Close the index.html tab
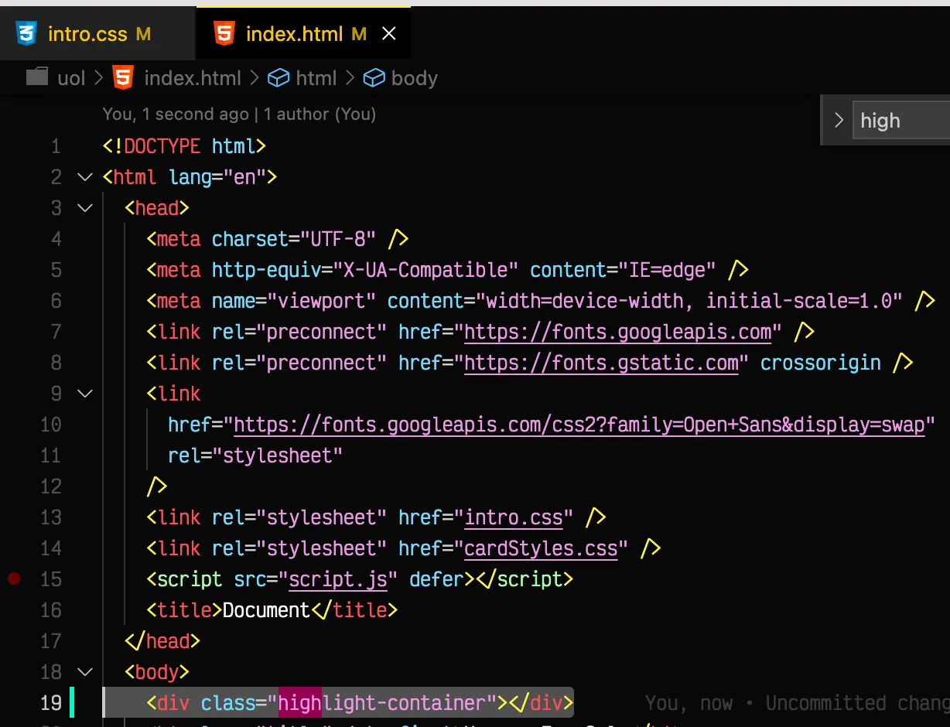 coord(389,34)
